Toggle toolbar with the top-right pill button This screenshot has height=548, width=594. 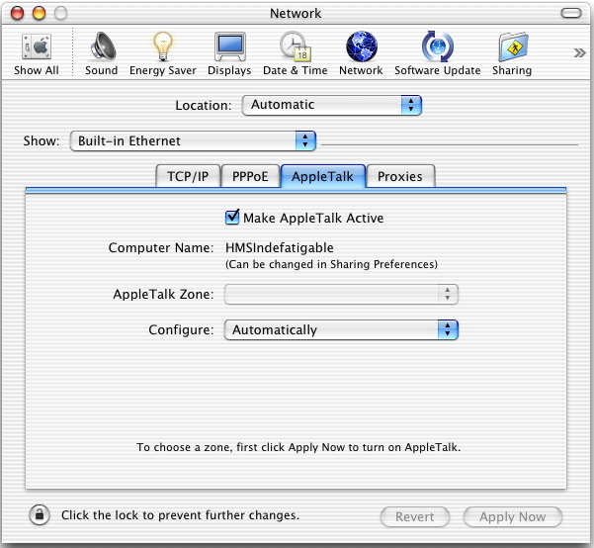571,13
